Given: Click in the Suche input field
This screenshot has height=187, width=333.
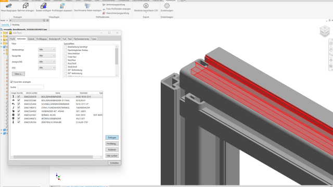Looking at the screenshot, I should pyautogui.click(x=31, y=87).
